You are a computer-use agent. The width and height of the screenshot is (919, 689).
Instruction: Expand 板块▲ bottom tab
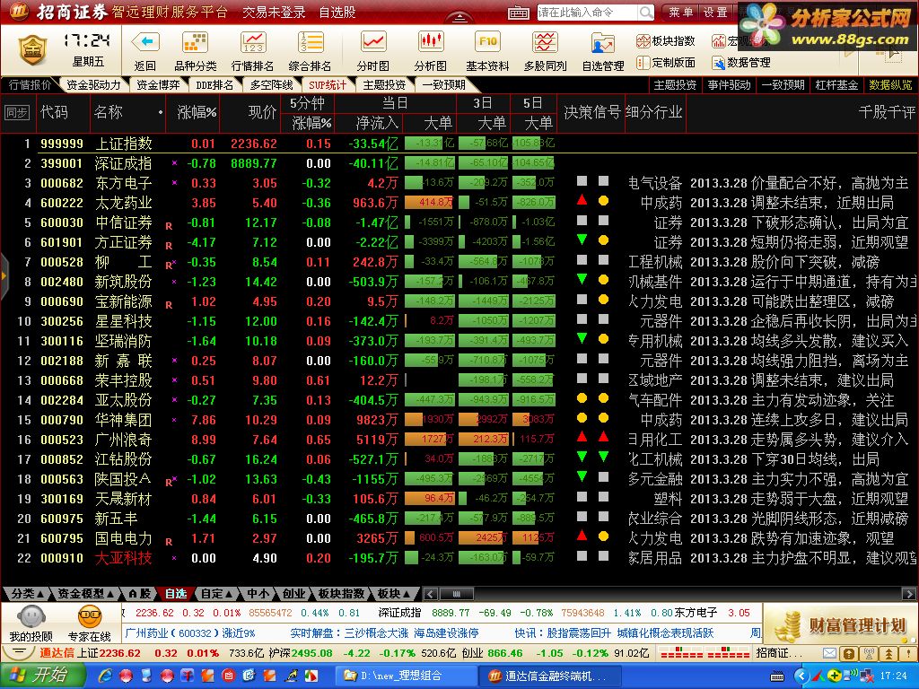[393, 594]
